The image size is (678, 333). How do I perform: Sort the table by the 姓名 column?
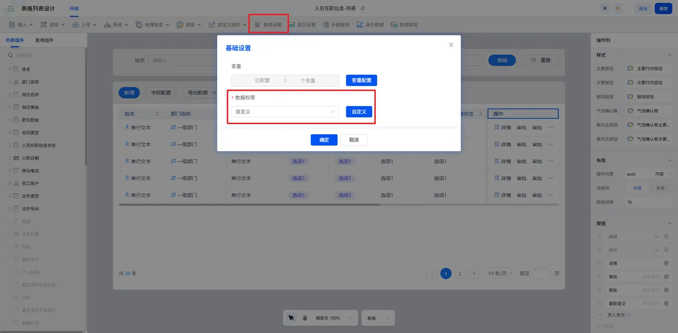(x=157, y=114)
